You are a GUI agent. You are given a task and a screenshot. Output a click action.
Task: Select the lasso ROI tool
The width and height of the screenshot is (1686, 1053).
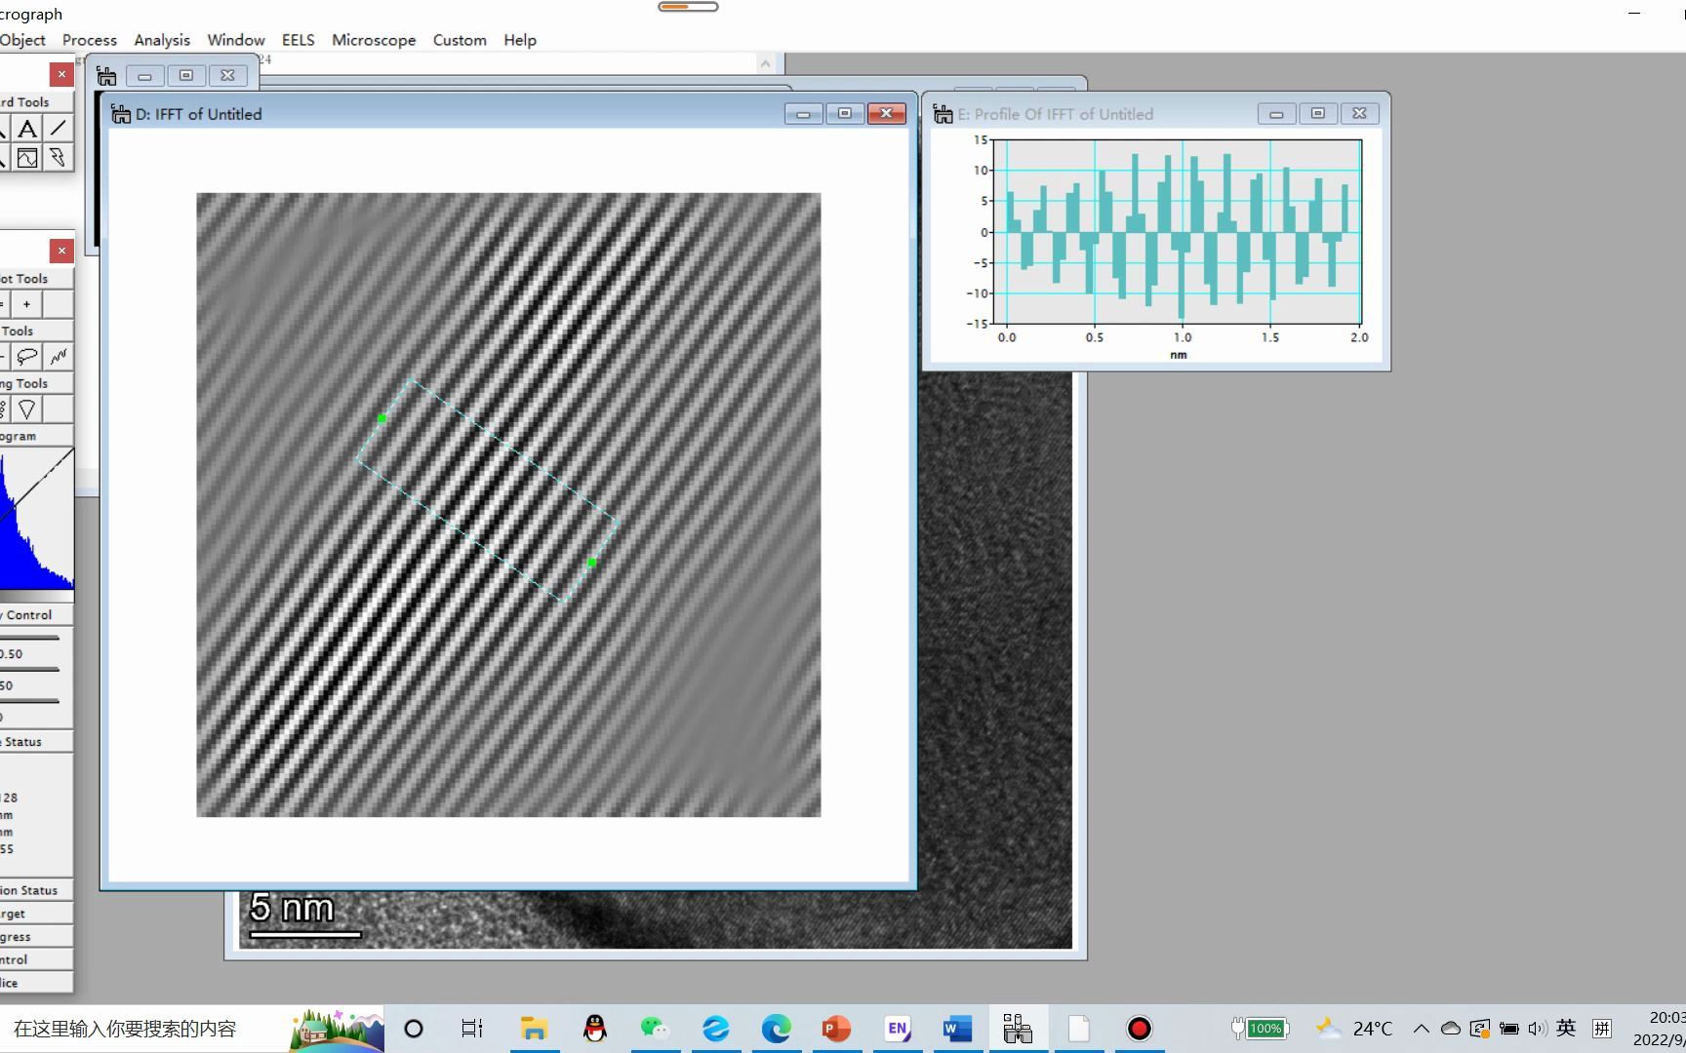tap(27, 357)
